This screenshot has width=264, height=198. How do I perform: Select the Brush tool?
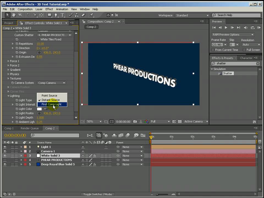pos(71,15)
